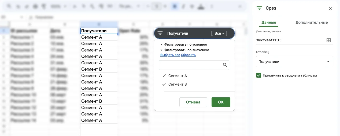Screen dimensions: 340x136
Task: Click the Выбрать все link
Action: [x=170, y=55]
